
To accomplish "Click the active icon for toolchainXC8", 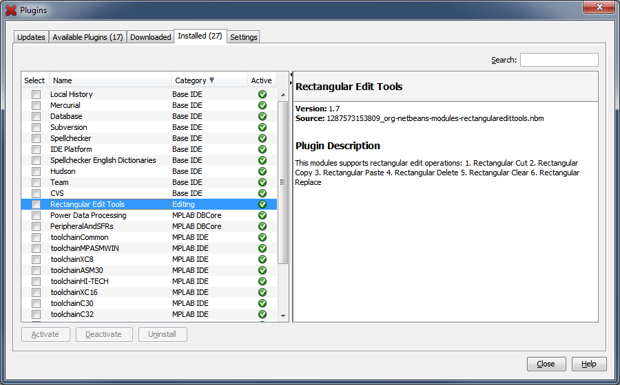I will 262,259.
